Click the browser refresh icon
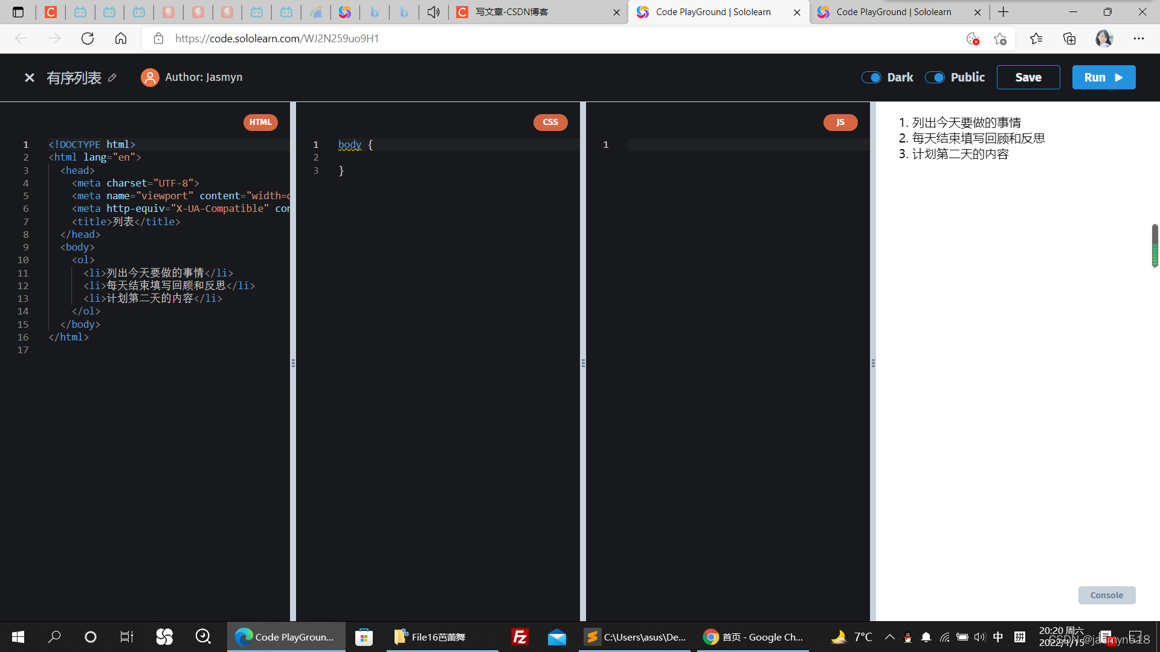This screenshot has height=652, width=1160. tap(88, 39)
